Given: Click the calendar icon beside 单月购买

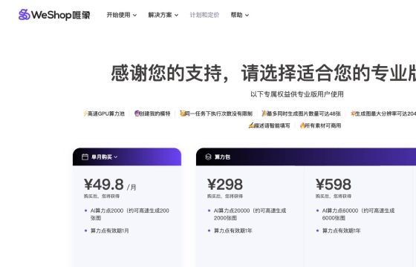Looking at the screenshot, I should point(85,156).
